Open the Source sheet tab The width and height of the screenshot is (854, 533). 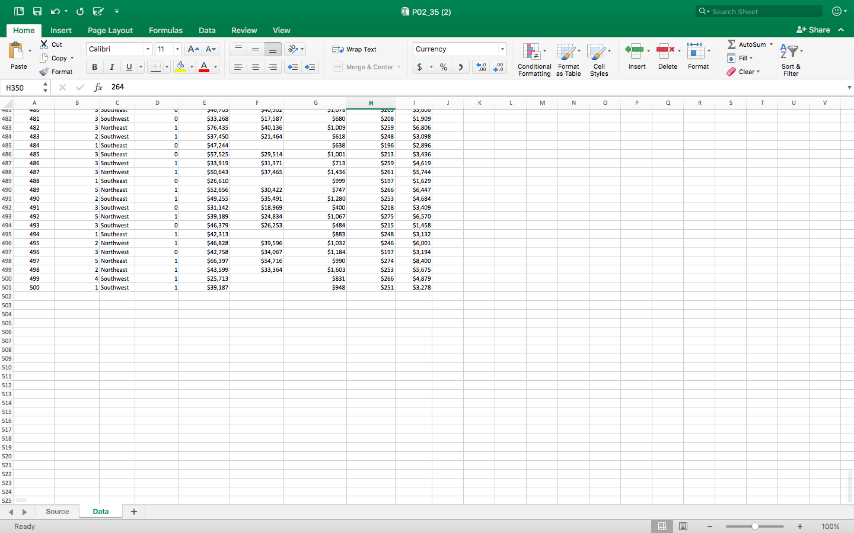pos(57,512)
